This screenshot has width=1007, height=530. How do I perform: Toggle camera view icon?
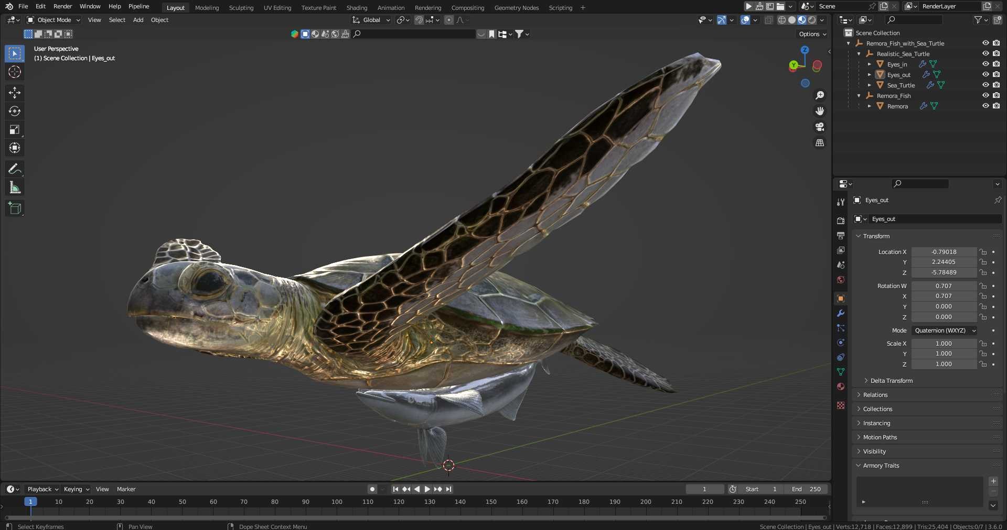pos(820,127)
